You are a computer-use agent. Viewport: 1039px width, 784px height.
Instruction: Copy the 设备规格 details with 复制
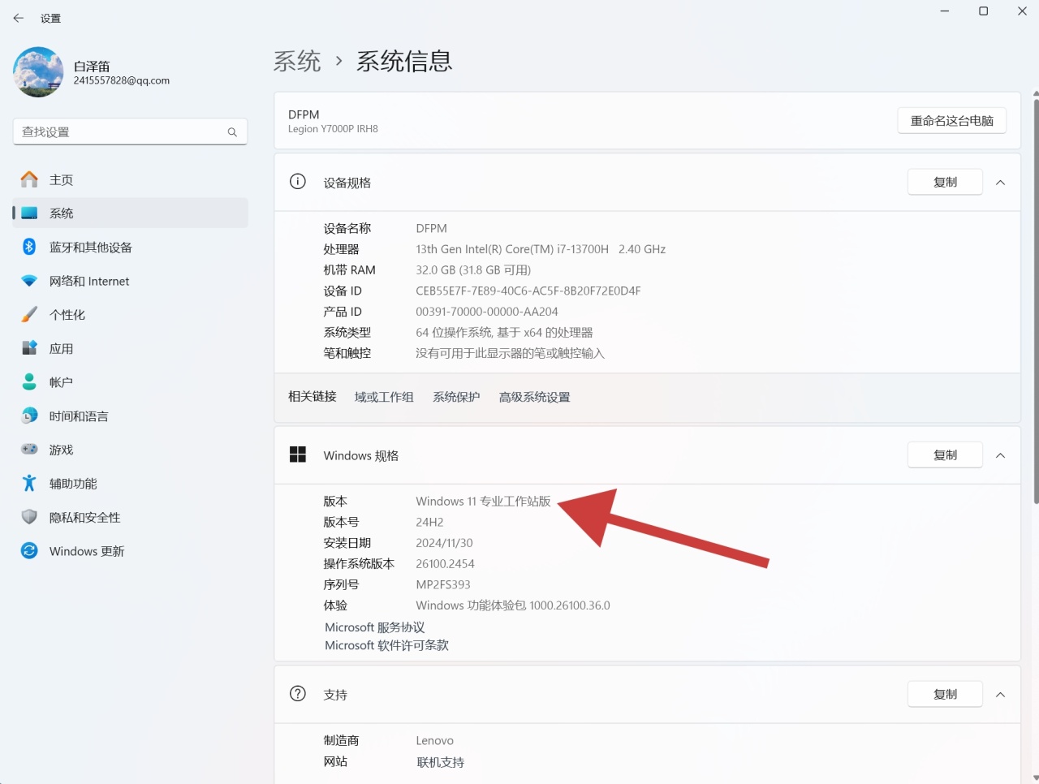(945, 183)
